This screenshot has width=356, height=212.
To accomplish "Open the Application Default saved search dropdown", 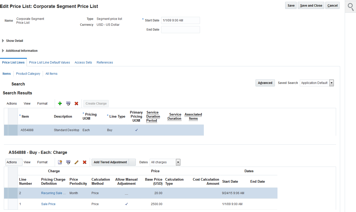I will pos(331,83).
